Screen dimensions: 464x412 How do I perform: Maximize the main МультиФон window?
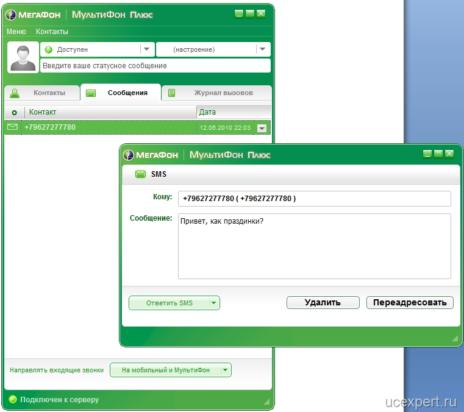click(x=250, y=13)
